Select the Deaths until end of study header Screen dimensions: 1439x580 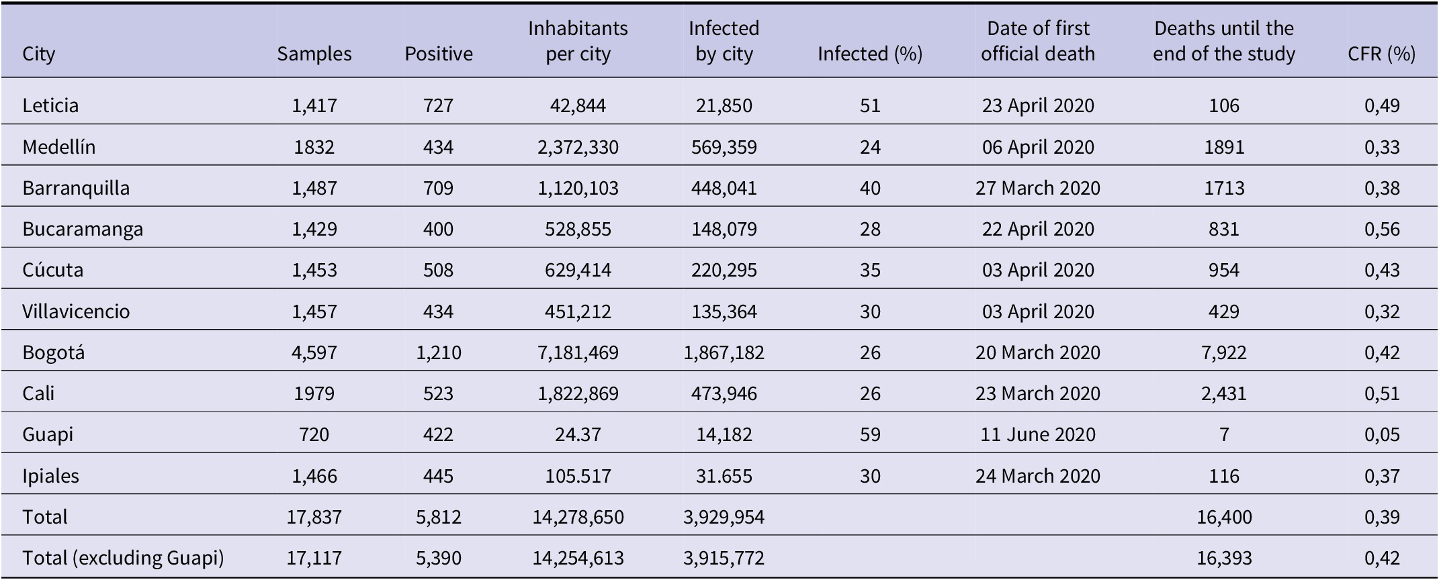tap(1224, 41)
